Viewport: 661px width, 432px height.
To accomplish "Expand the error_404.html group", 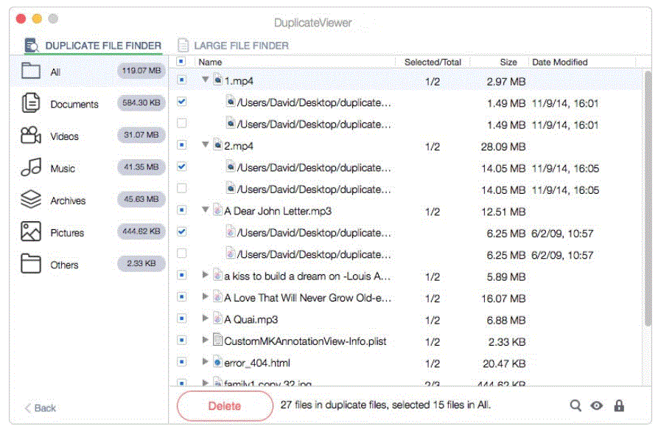I will click(206, 361).
